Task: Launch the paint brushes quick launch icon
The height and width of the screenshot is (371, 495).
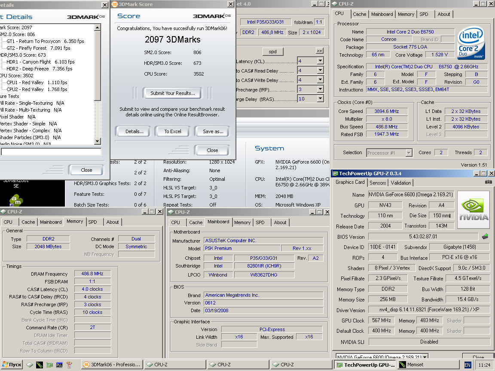Action: coord(69,365)
